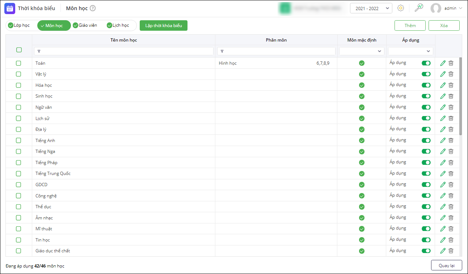Open the 2021 - 2022 school year dropdown
The height and width of the screenshot is (274, 468).
point(371,8)
